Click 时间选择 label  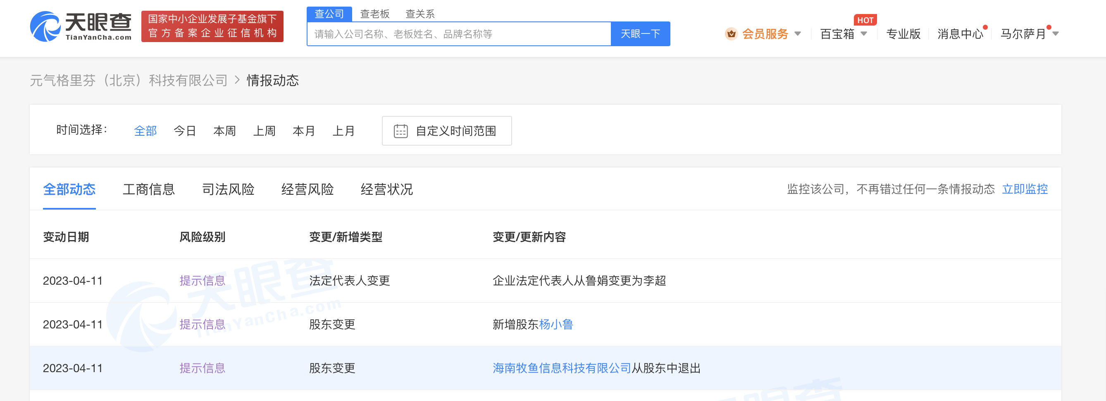pos(81,130)
